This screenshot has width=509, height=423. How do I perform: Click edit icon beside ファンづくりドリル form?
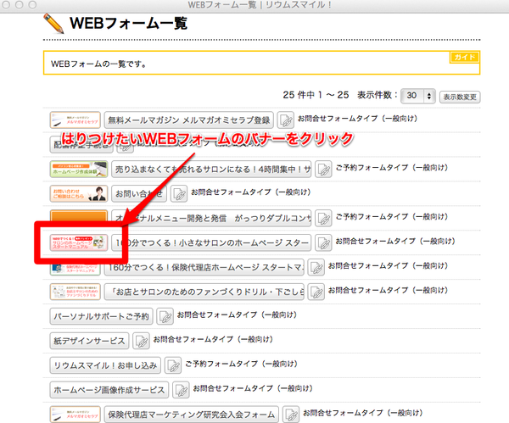coord(316,292)
